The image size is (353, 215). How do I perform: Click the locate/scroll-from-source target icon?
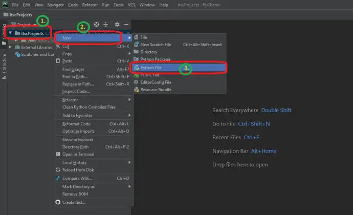(x=96, y=24)
